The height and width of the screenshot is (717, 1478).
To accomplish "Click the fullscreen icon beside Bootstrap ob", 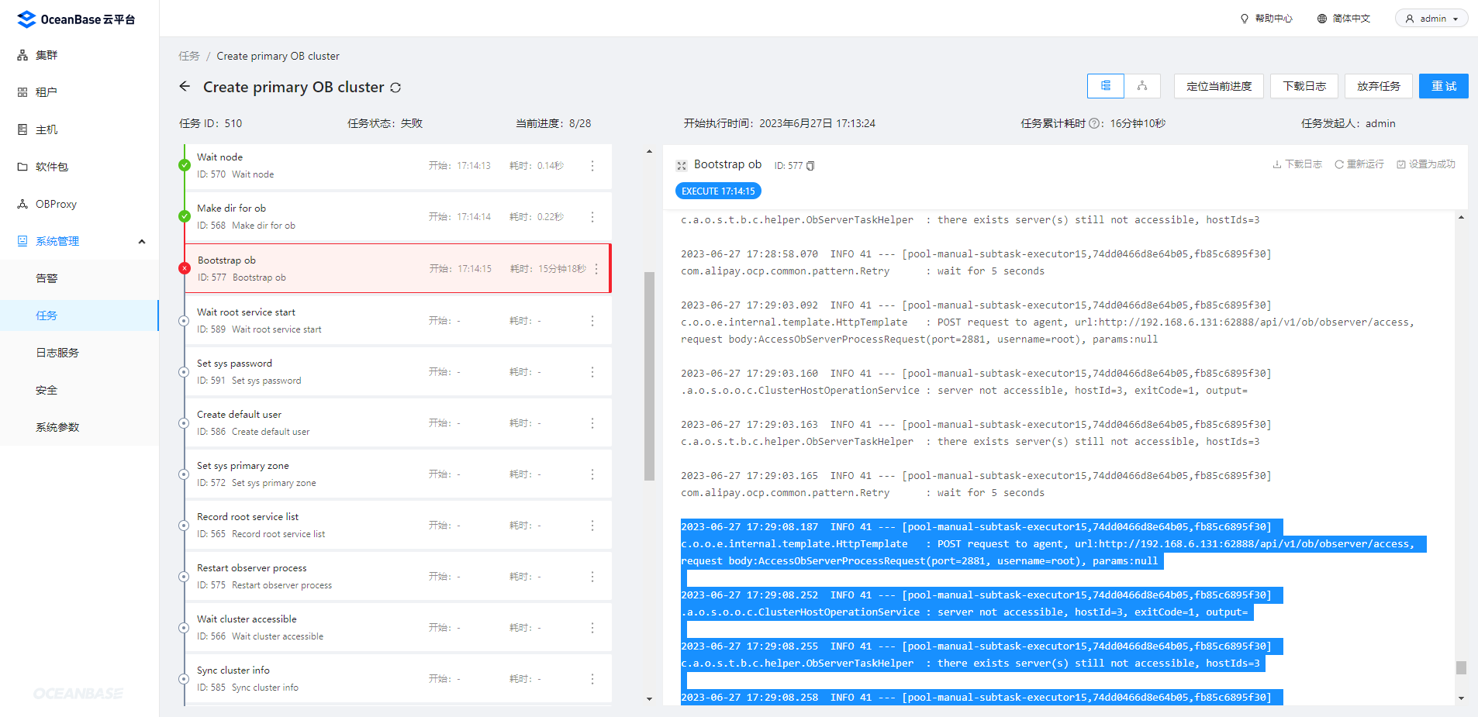I will pos(682,165).
